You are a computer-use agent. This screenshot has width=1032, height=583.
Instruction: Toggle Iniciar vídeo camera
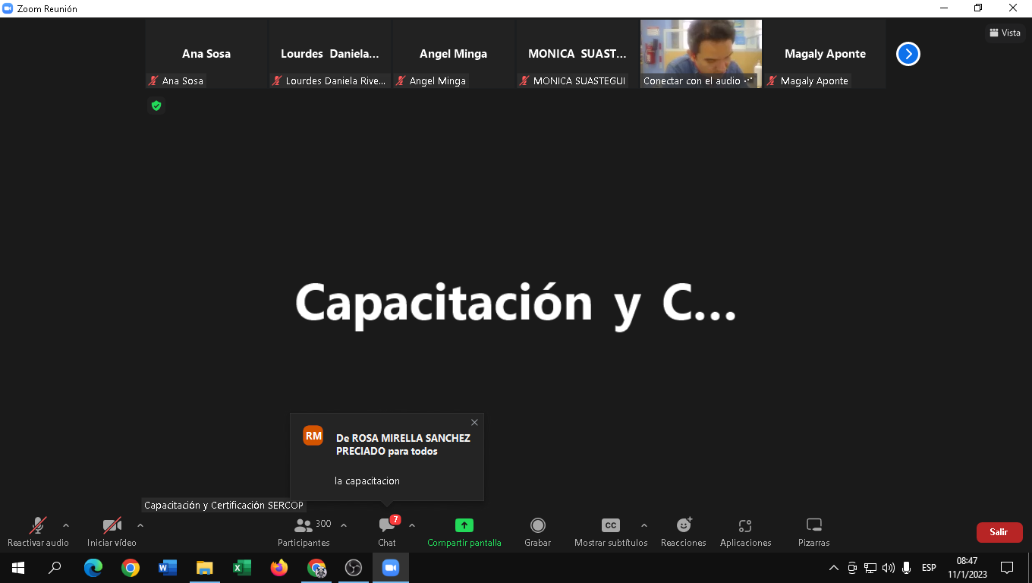[x=112, y=531]
